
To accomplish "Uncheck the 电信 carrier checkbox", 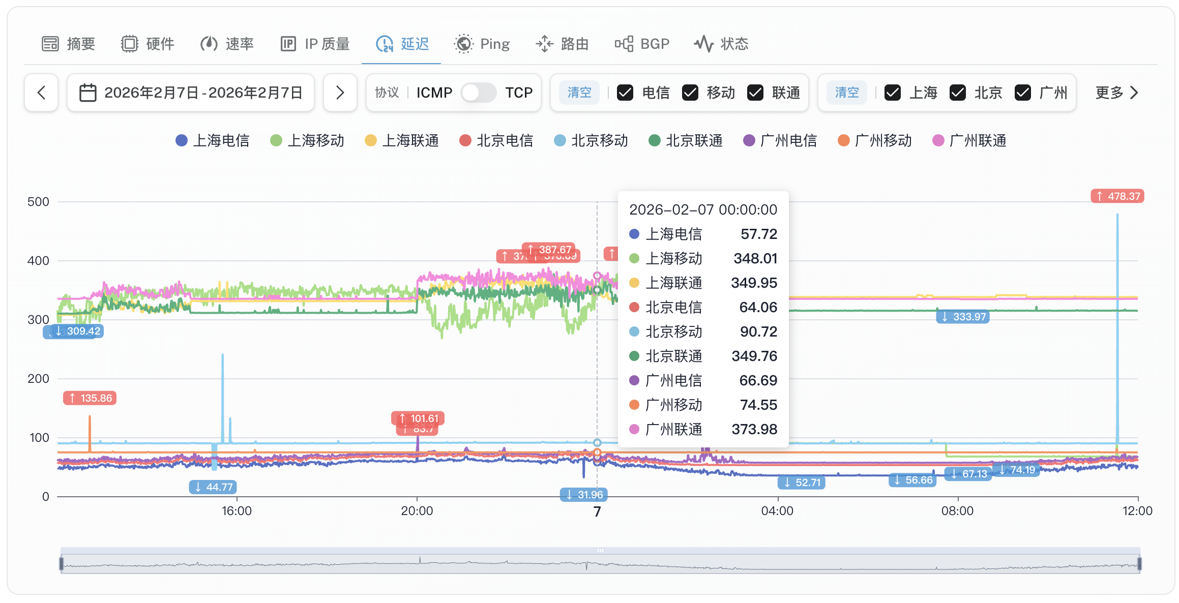I will [x=625, y=93].
